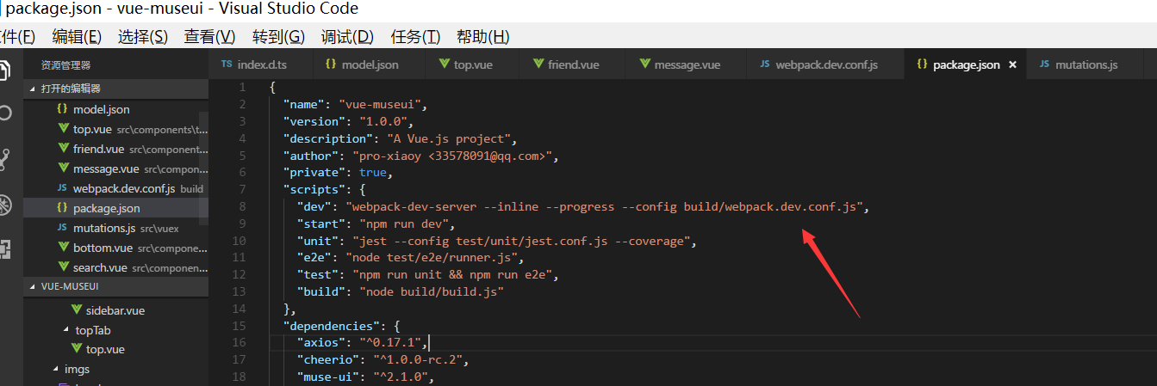Screen dimensions: 1157x386
Task: Click the "build": "node build/build.js" line
Action: (x=400, y=291)
